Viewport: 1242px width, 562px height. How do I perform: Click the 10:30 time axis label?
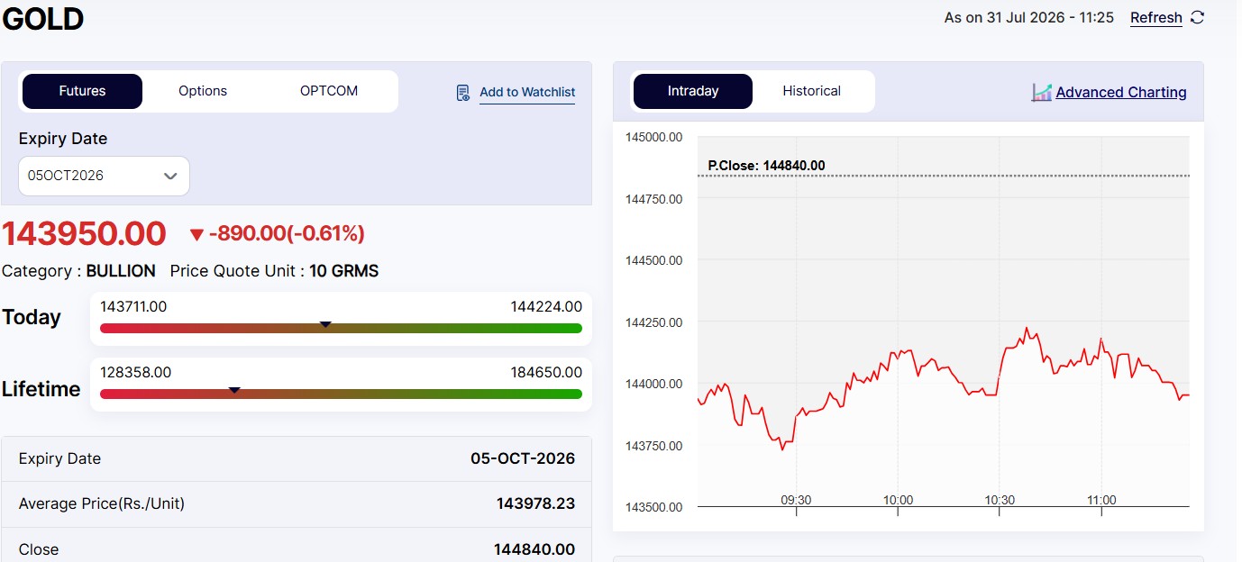1000,500
